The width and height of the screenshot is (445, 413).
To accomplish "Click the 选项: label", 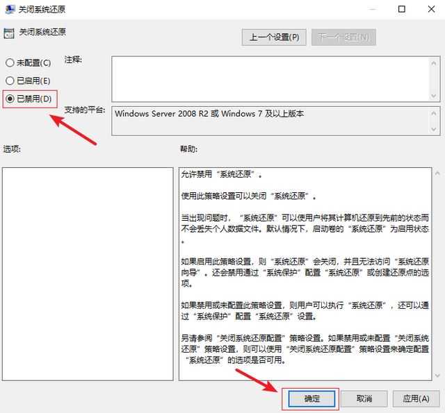I will pos(12,149).
